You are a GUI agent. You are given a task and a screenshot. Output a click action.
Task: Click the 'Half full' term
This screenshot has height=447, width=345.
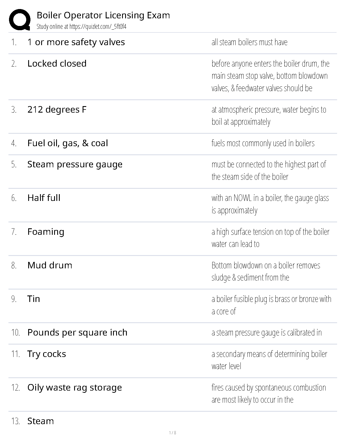pos(44,198)
